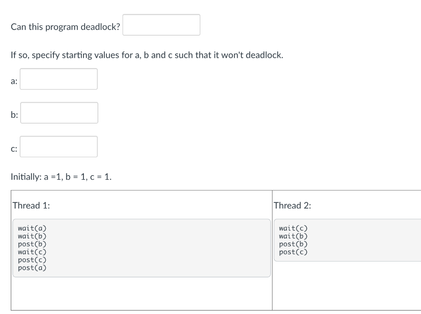Select the Thread 2 header
The width and height of the screenshot is (421, 314).
tap(293, 205)
